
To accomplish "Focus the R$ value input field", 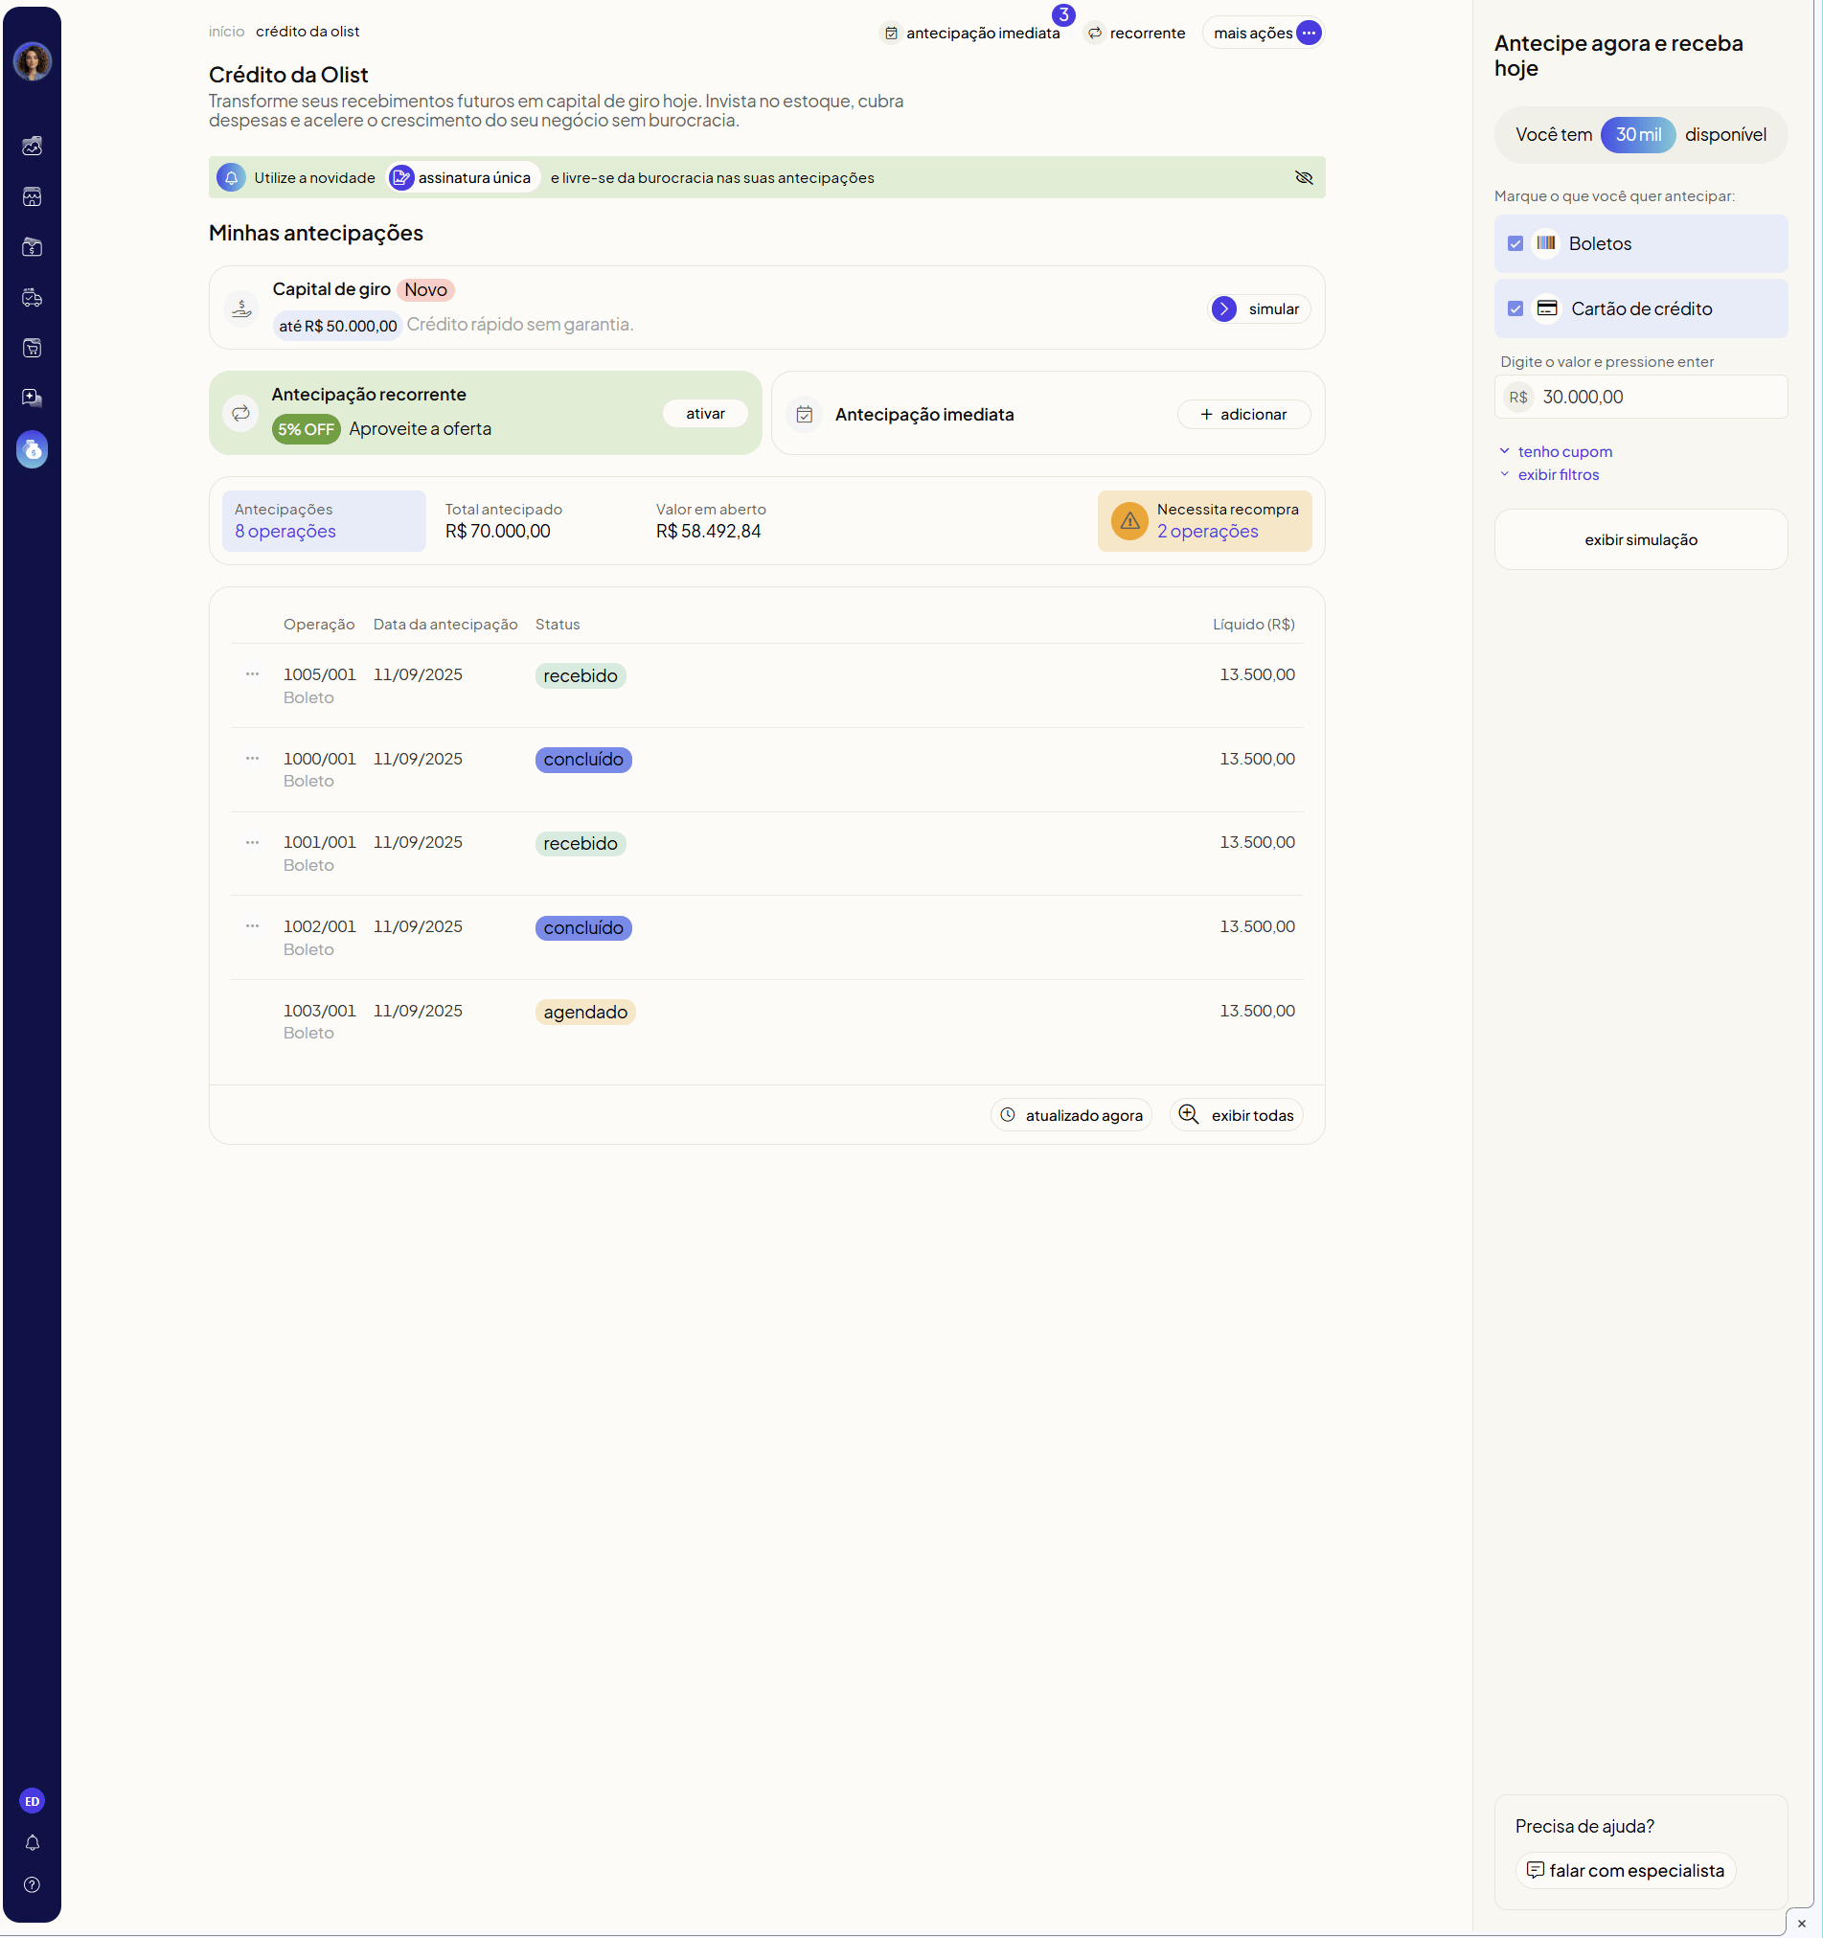I will (1641, 398).
